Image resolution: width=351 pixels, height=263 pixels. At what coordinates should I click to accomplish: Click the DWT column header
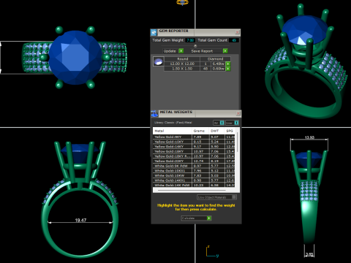(x=216, y=131)
